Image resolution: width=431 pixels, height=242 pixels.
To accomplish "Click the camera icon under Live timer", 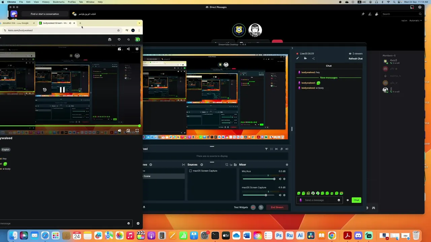I will [305, 58].
